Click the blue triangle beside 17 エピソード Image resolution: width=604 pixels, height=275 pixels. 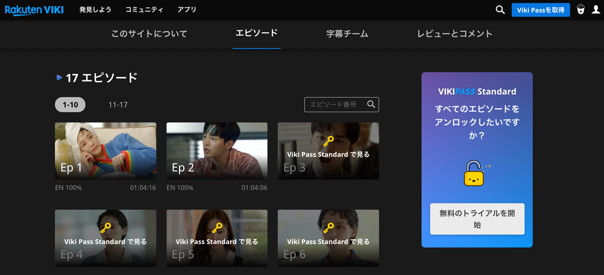59,77
